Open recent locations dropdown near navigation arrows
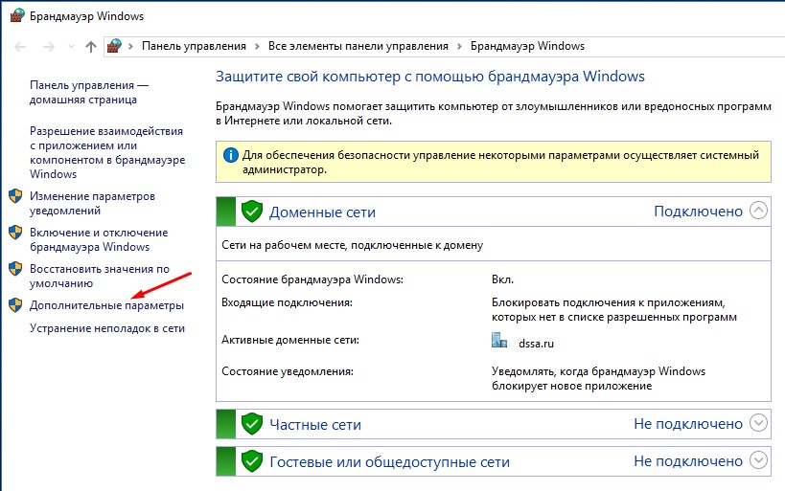Screen dimensions: 785x491 [x=70, y=47]
